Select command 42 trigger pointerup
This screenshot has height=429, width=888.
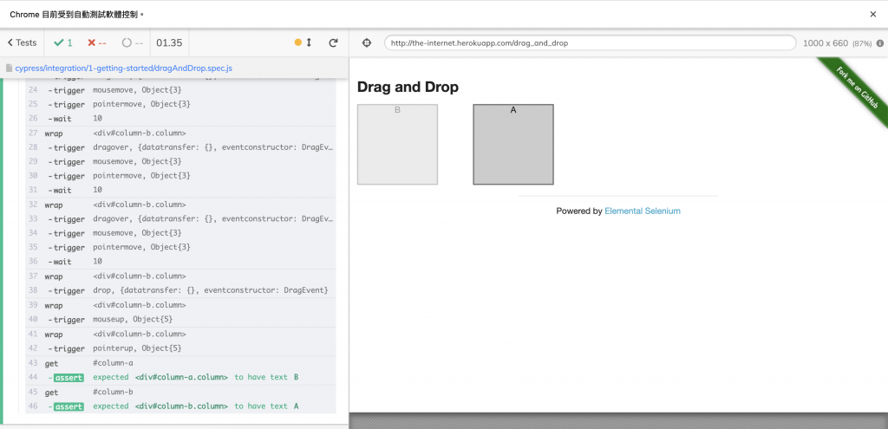180,348
